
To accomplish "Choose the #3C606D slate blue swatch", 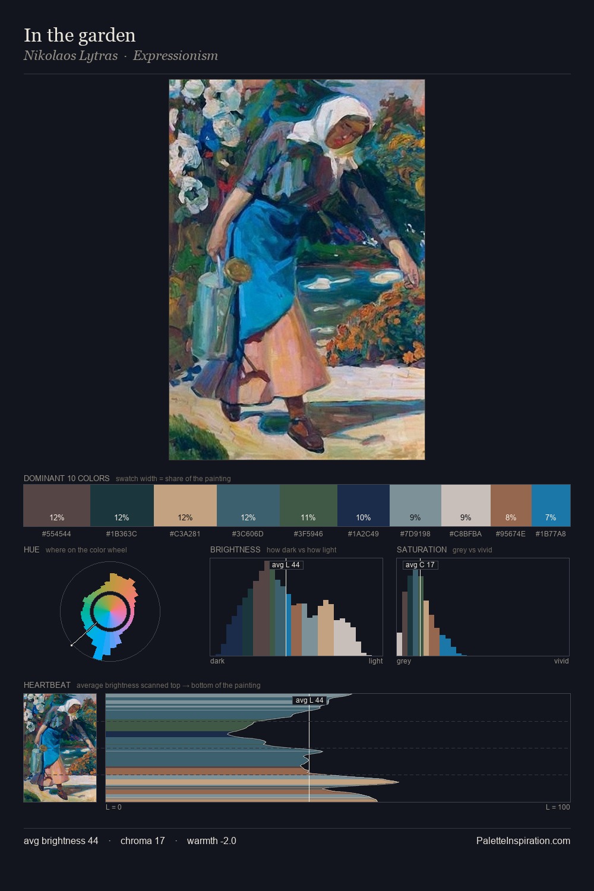I will coord(248,505).
